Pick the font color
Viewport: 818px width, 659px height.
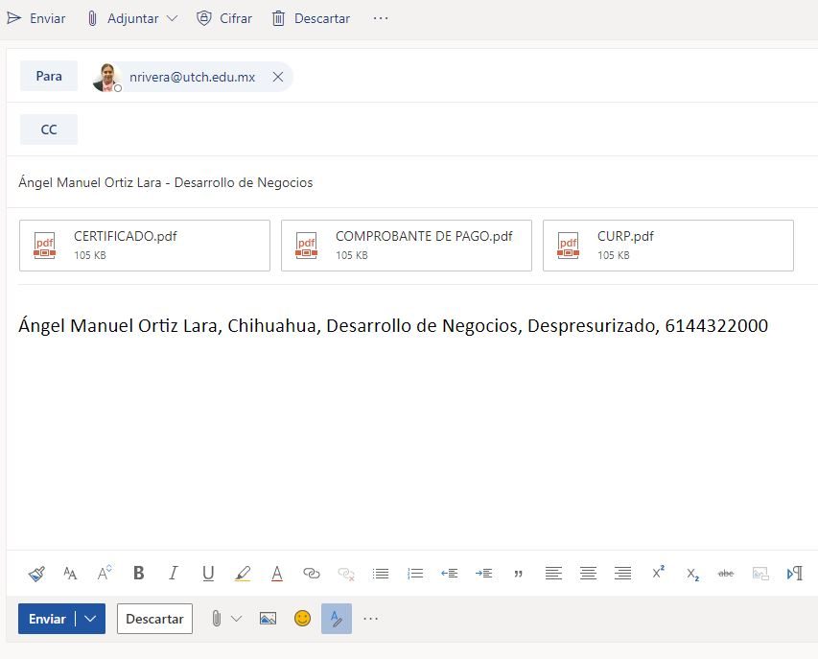[277, 574]
